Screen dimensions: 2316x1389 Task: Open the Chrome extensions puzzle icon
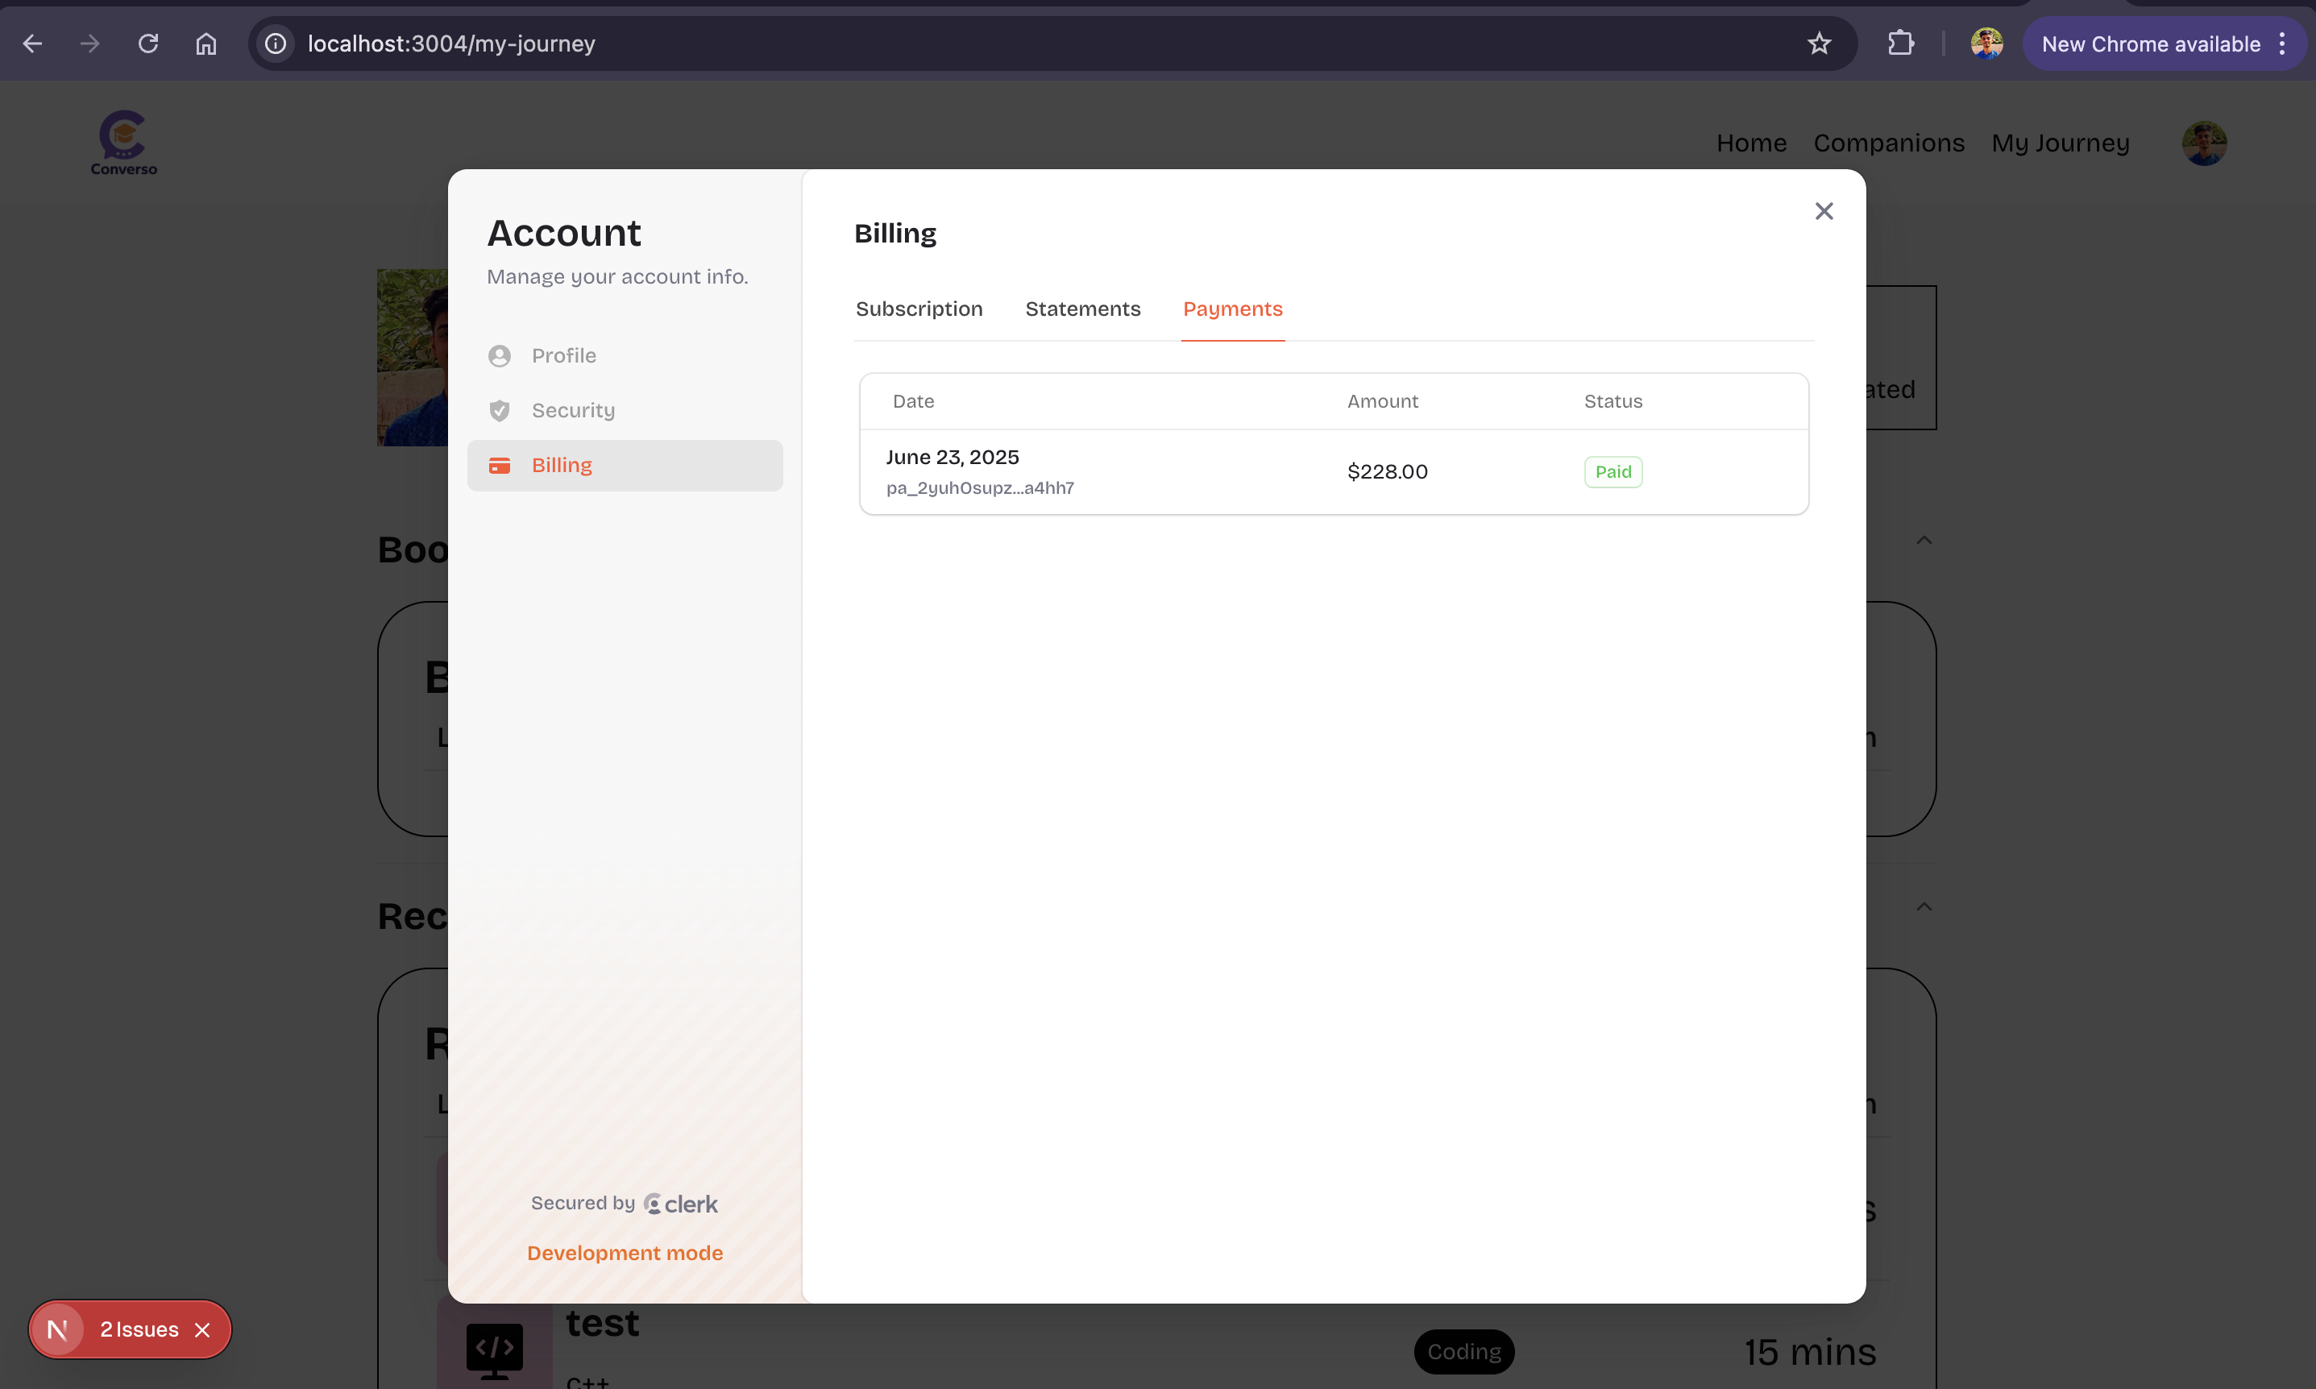tap(1900, 44)
